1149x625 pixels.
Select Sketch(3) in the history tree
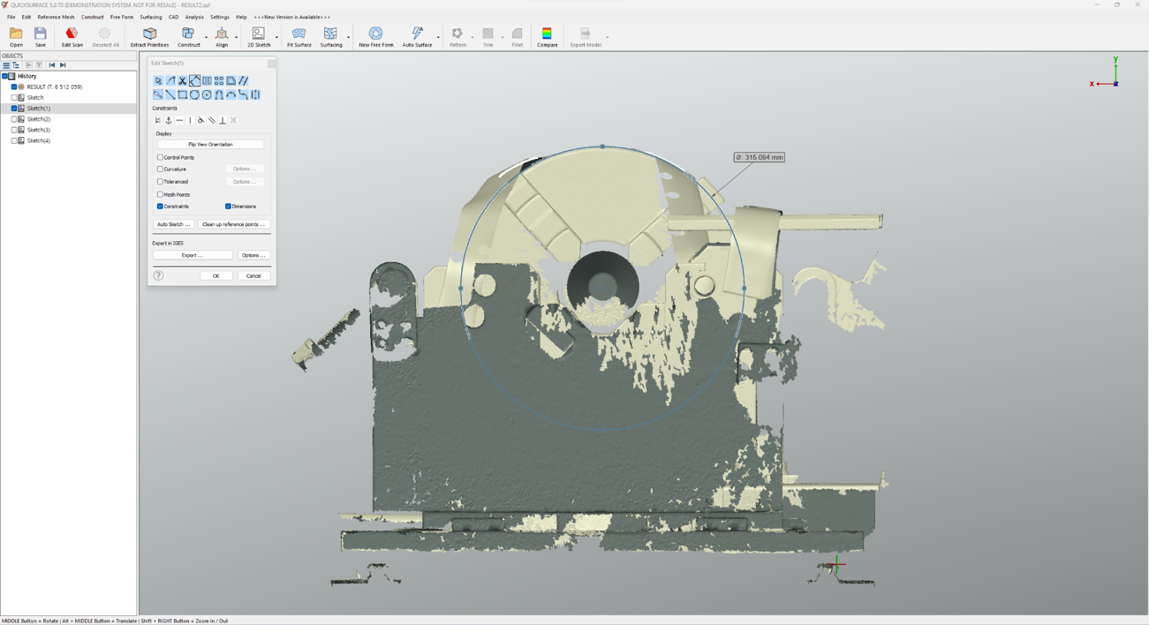click(x=38, y=130)
